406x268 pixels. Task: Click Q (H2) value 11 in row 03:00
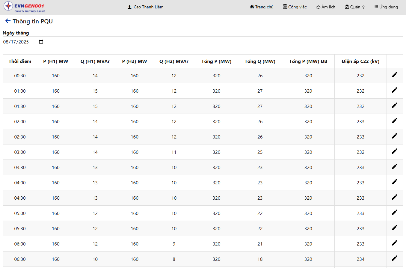(x=174, y=152)
